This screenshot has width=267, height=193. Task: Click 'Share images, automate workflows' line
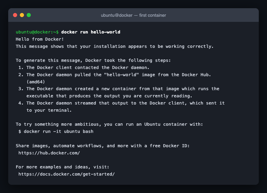(x=102, y=146)
